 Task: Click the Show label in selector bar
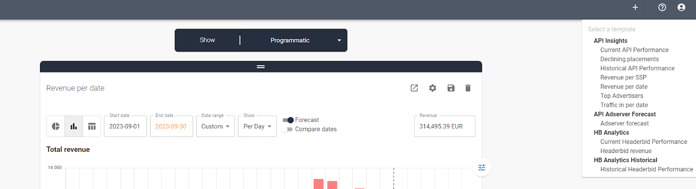pyautogui.click(x=207, y=40)
